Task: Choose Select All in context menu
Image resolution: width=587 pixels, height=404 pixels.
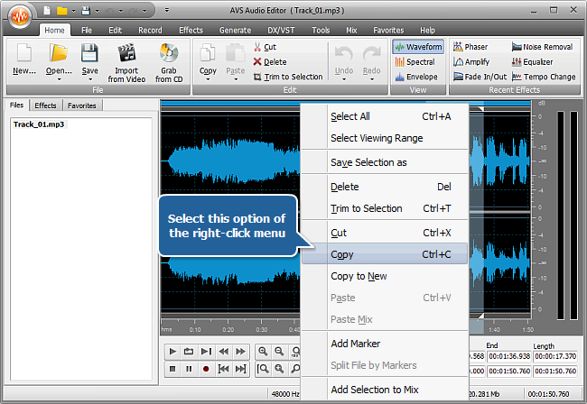Action: point(385,116)
